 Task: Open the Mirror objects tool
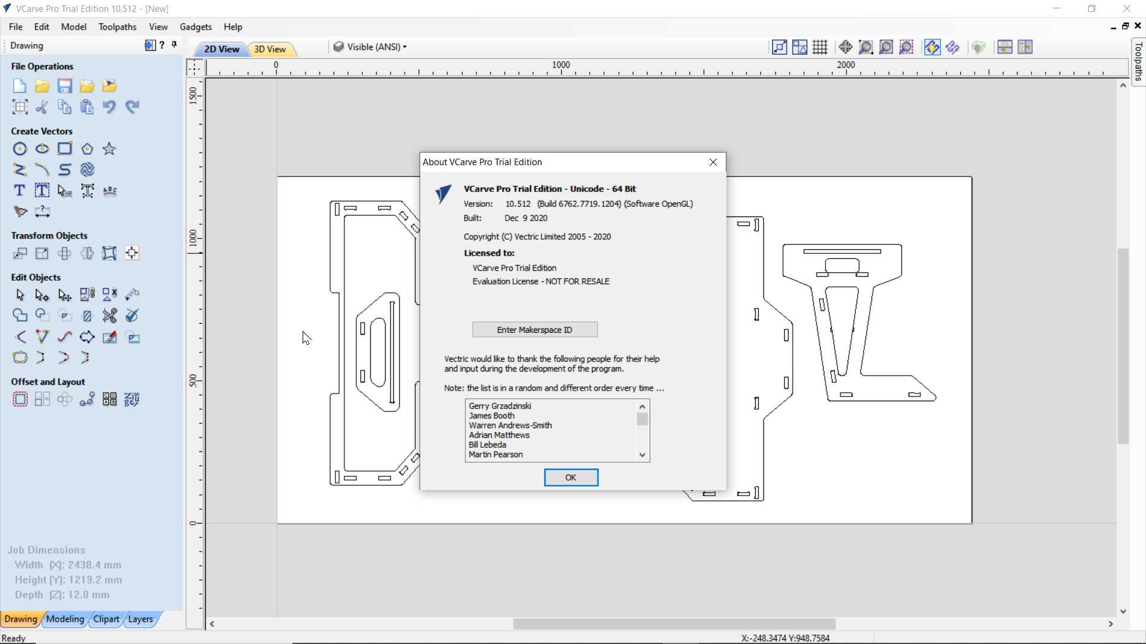point(87,253)
